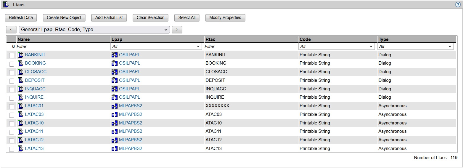
Task: Click the OSI Lpap icon in the INQUIRE row
Action: click(114, 97)
